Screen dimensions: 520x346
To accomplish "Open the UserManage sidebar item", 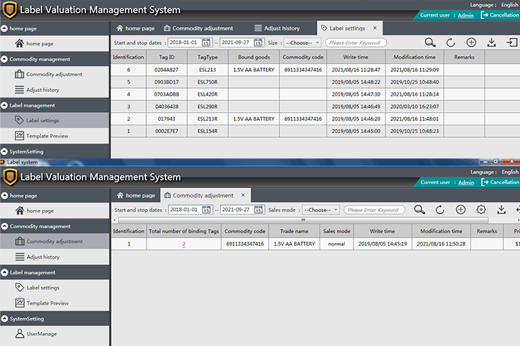I will coord(41,334).
